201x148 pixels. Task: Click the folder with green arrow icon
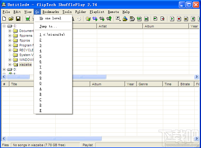point(88,19)
